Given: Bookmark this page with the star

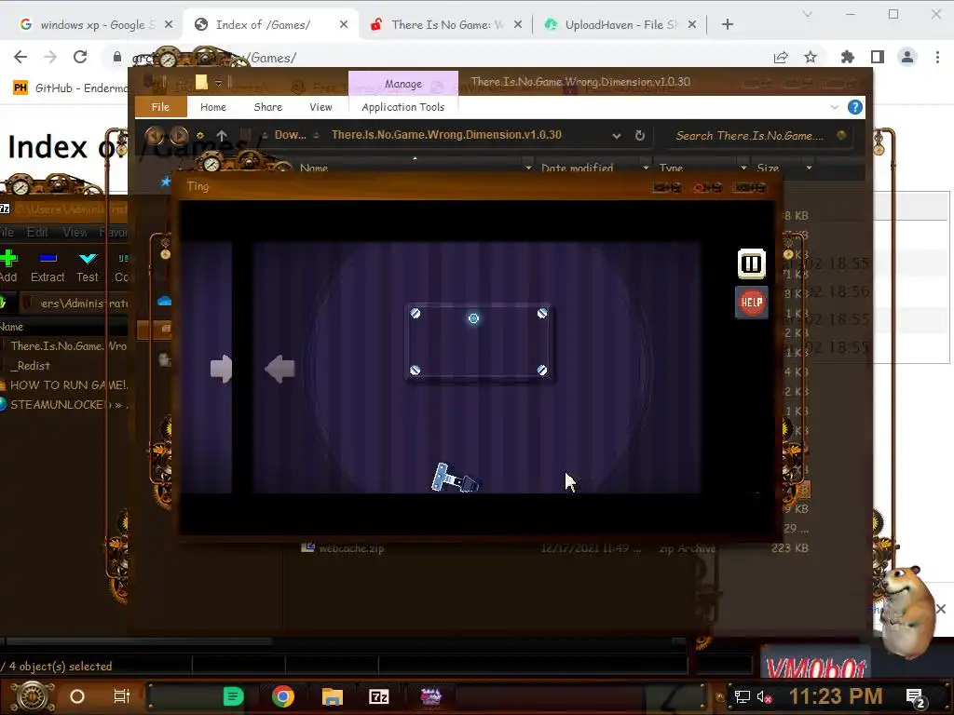Looking at the screenshot, I should [811, 57].
